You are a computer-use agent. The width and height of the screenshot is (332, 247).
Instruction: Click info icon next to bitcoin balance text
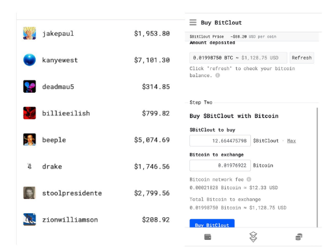pyautogui.click(x=218, y=75)
